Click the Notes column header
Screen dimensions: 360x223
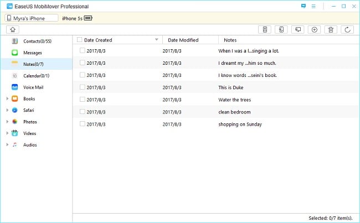(x=230, y=40)
